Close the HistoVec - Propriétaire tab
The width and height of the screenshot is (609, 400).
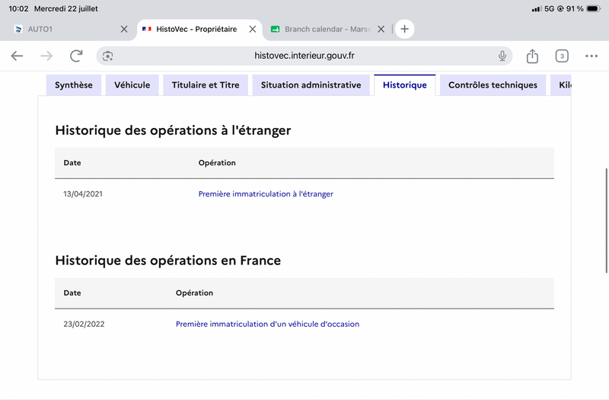click(x=253, y=29)
